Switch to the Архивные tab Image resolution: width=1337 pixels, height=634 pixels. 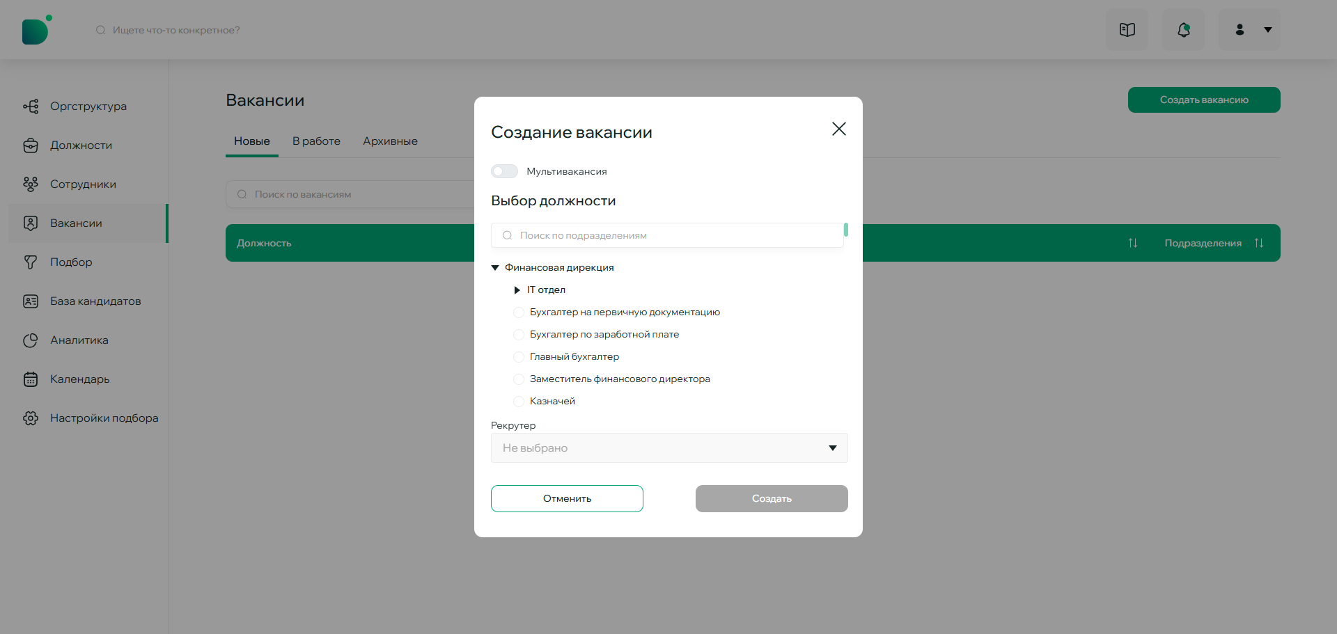click(390, 141)
